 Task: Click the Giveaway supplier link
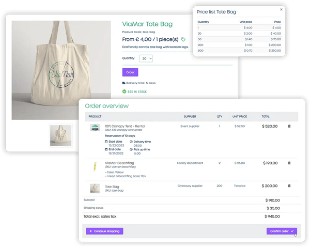[190, 186]
